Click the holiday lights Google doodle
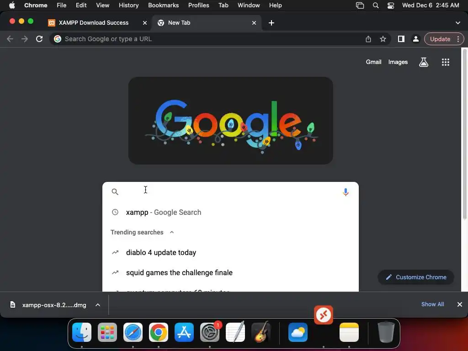The height and width of the screenshot is (351, 468). 231,121
